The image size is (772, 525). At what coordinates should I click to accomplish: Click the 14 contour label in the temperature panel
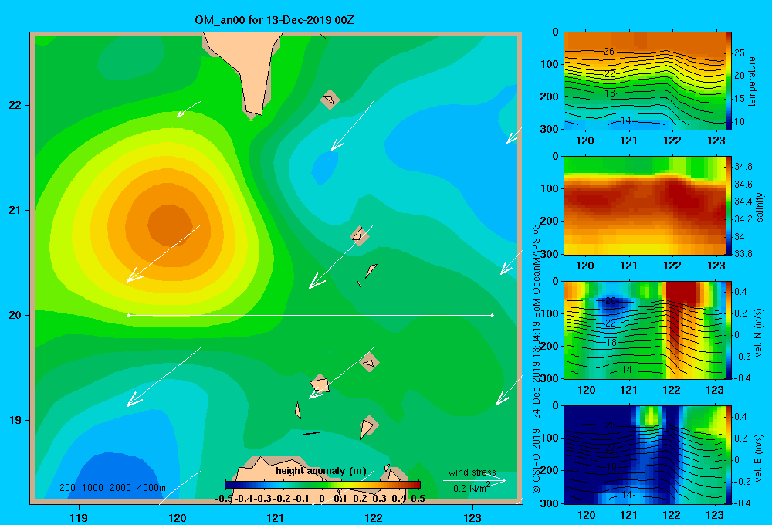click(625, 120)
